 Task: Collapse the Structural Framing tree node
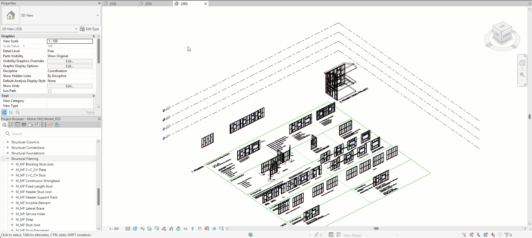pos(8,159)
